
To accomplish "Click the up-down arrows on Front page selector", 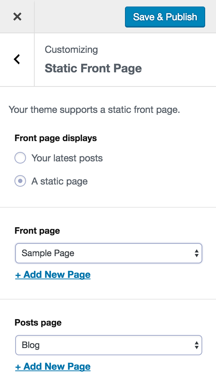I will pyautogui.click(x=197, y=253).
